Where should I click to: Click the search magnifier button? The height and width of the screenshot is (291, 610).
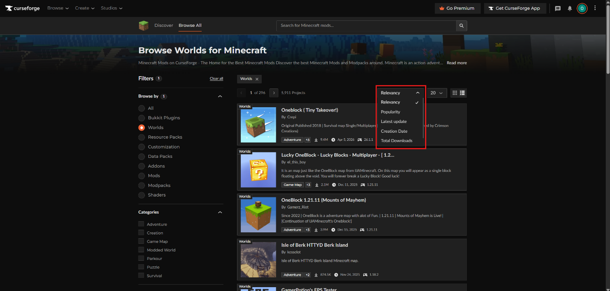pos(461,26)
